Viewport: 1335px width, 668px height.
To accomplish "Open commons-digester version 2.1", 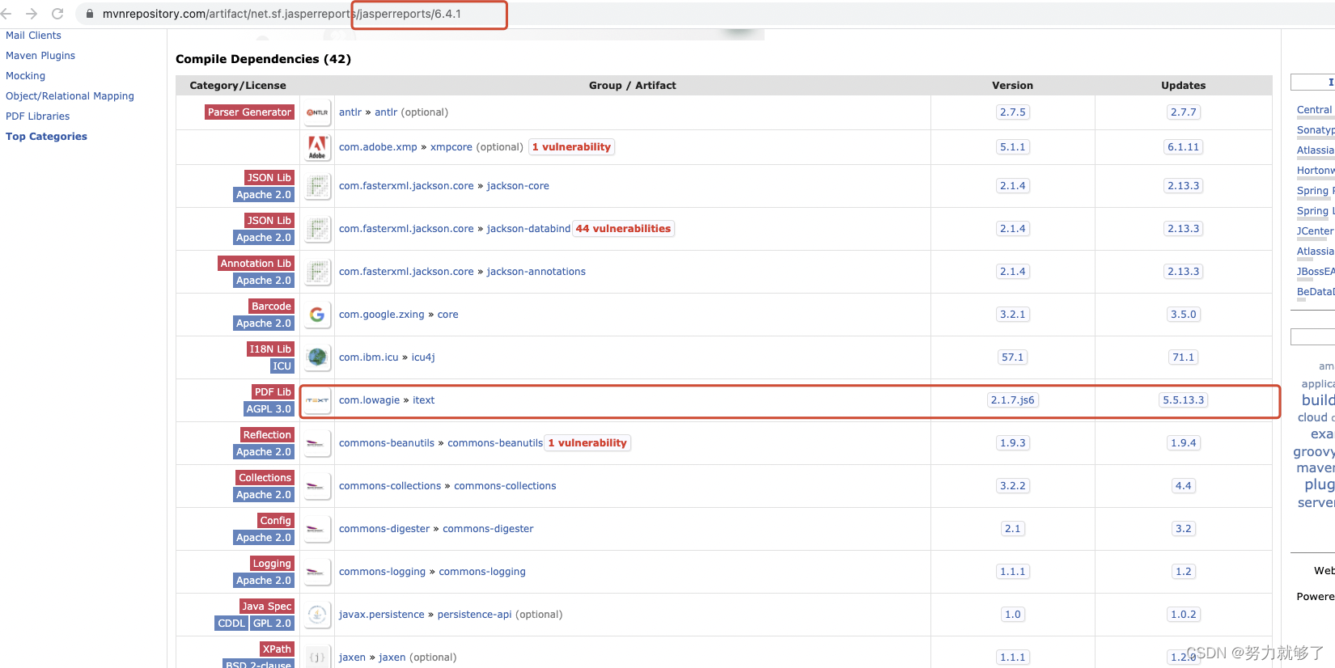I will tap(1013, 529).
